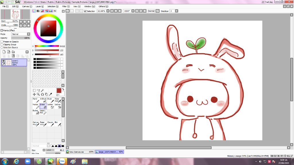Click the navigator preview thumbnail

[x=16, y=14]
